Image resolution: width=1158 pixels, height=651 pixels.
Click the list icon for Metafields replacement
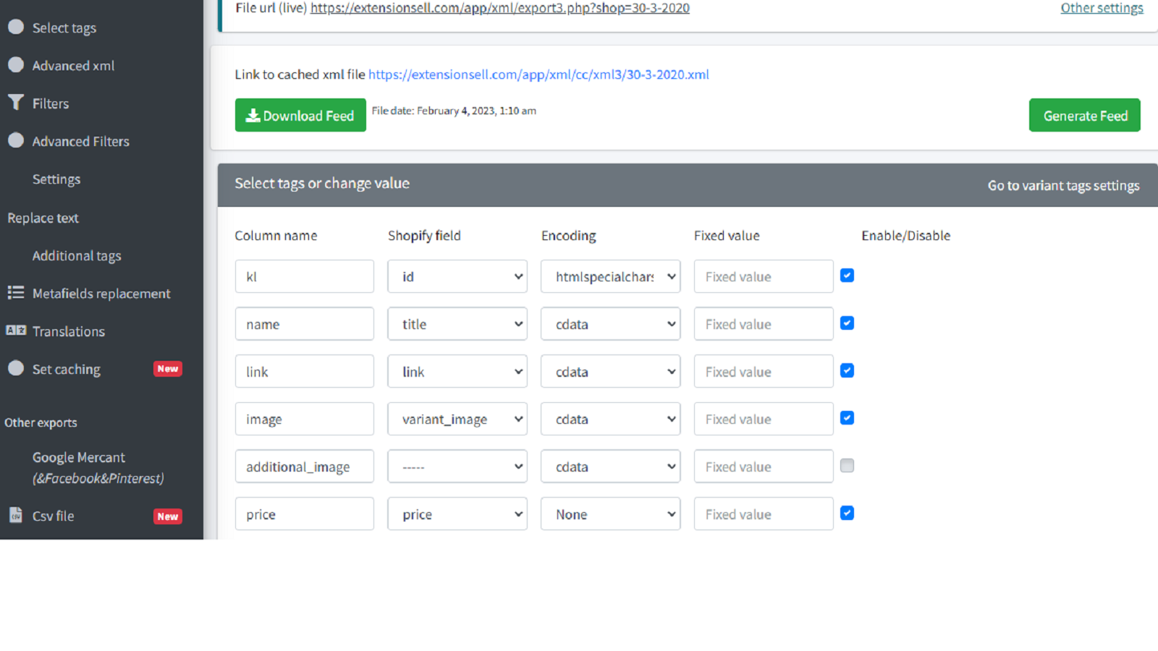tap(16, 292)
